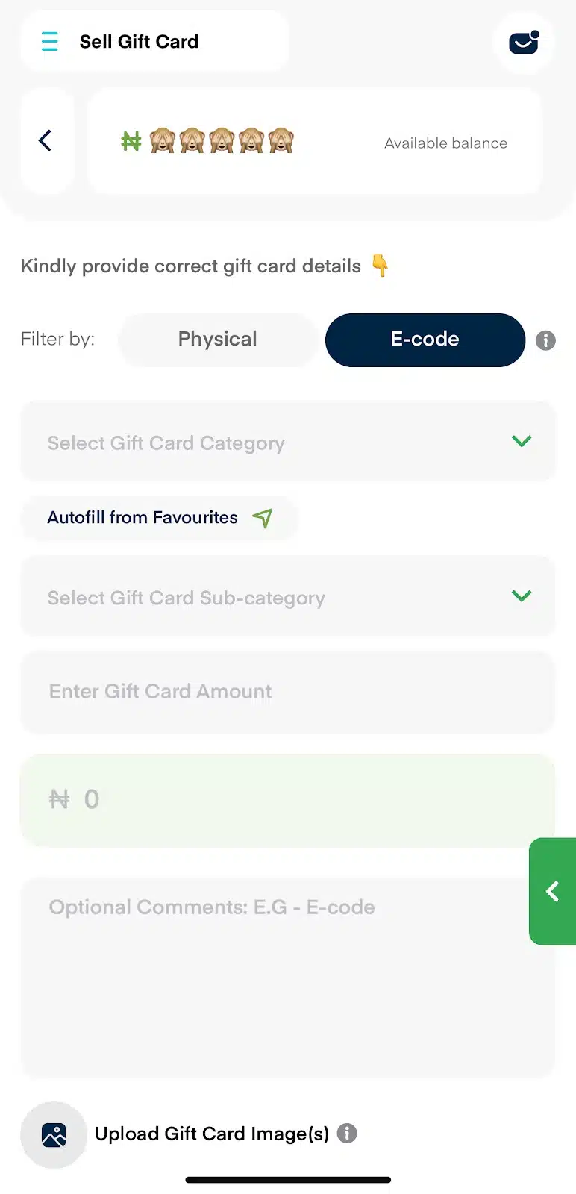Click the info icon beside E-code
576x1194 pixels.
click(x=545, y=340)
